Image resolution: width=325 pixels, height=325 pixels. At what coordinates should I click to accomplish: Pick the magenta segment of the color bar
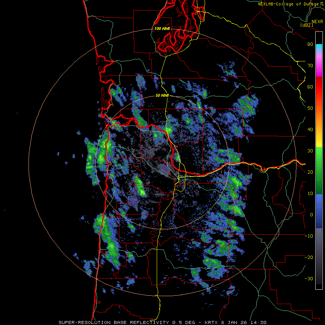click(319, 66)
